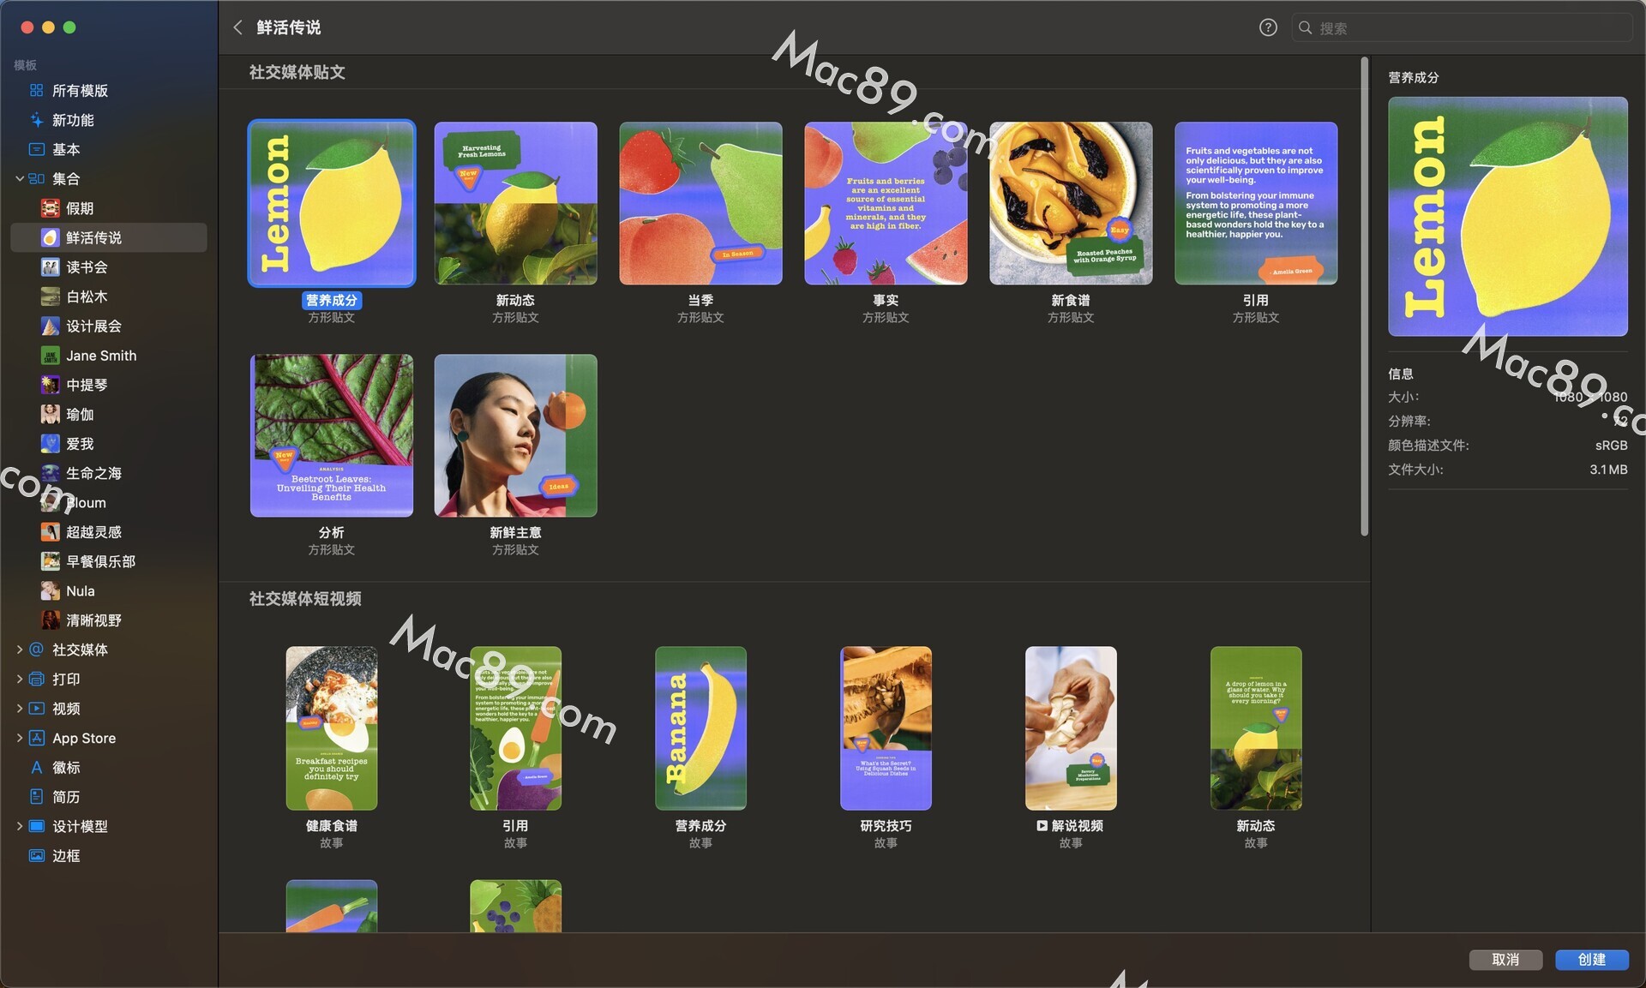Select the Jane Smith collection icon
Viewport: 1646px width, 988px height.
pos(51,356)
